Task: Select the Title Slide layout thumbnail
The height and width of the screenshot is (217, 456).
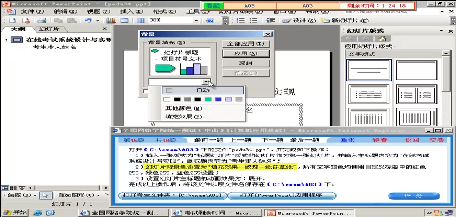Action: (369, 70)
